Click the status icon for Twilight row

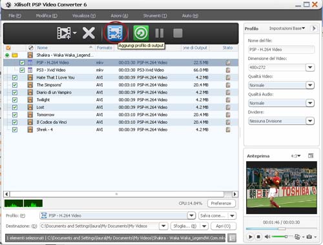point(228,100)
